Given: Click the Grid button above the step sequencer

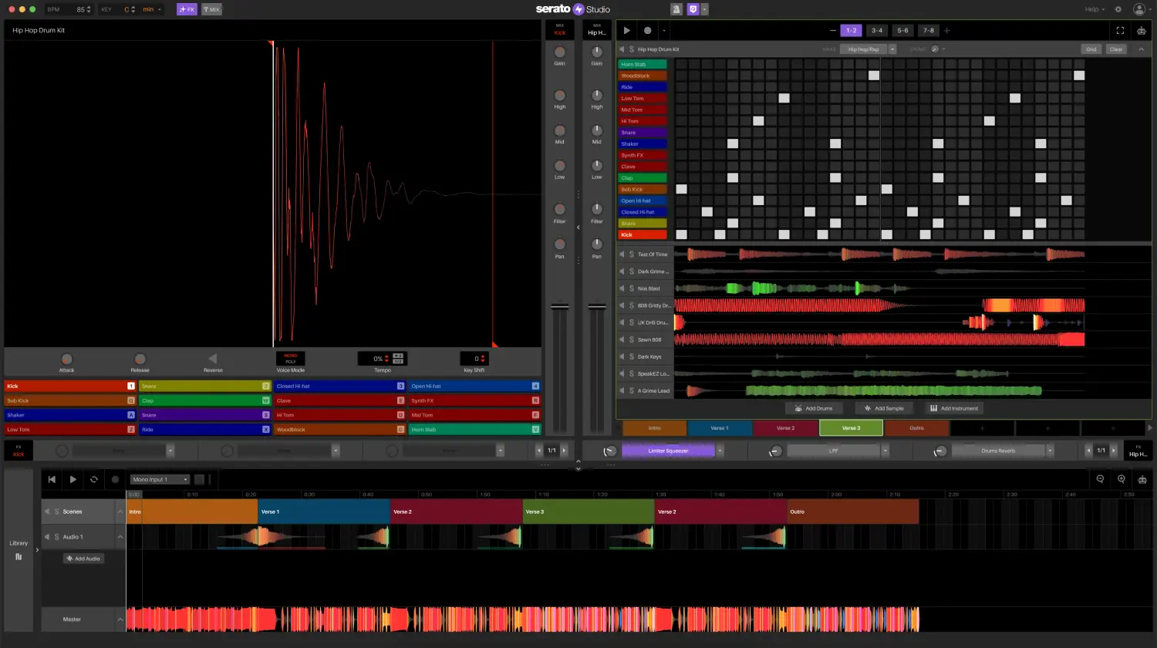Looking at the screenshot, I should 1091,49.
